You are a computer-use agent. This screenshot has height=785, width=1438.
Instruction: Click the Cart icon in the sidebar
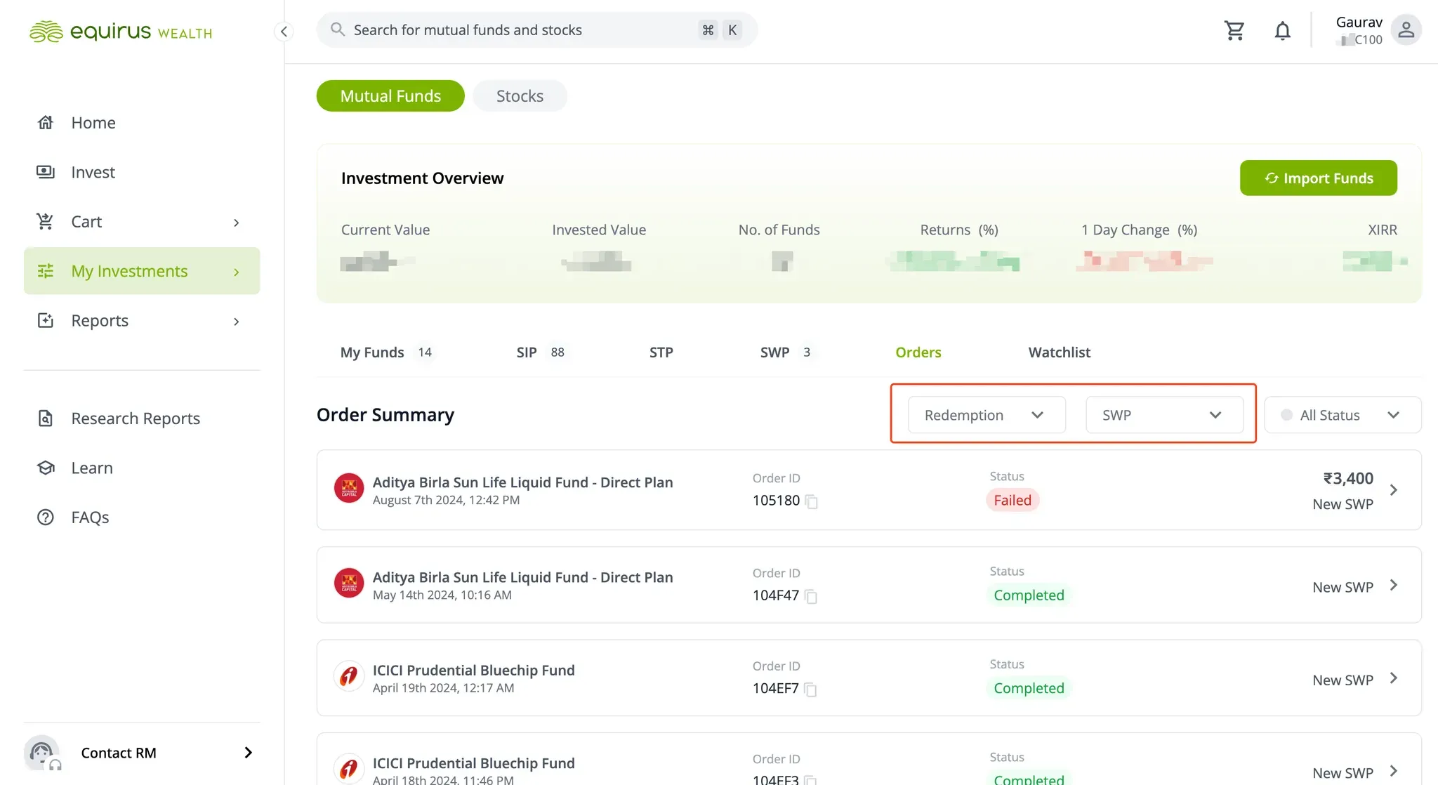[x=46, y=222]
